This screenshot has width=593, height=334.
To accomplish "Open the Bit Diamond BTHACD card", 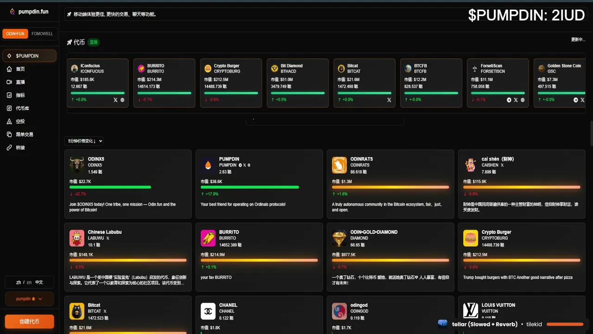I will [298, 83].
